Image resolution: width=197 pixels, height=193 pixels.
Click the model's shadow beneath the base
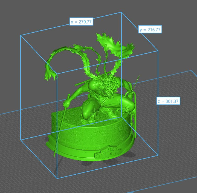[x=107, y=163]
